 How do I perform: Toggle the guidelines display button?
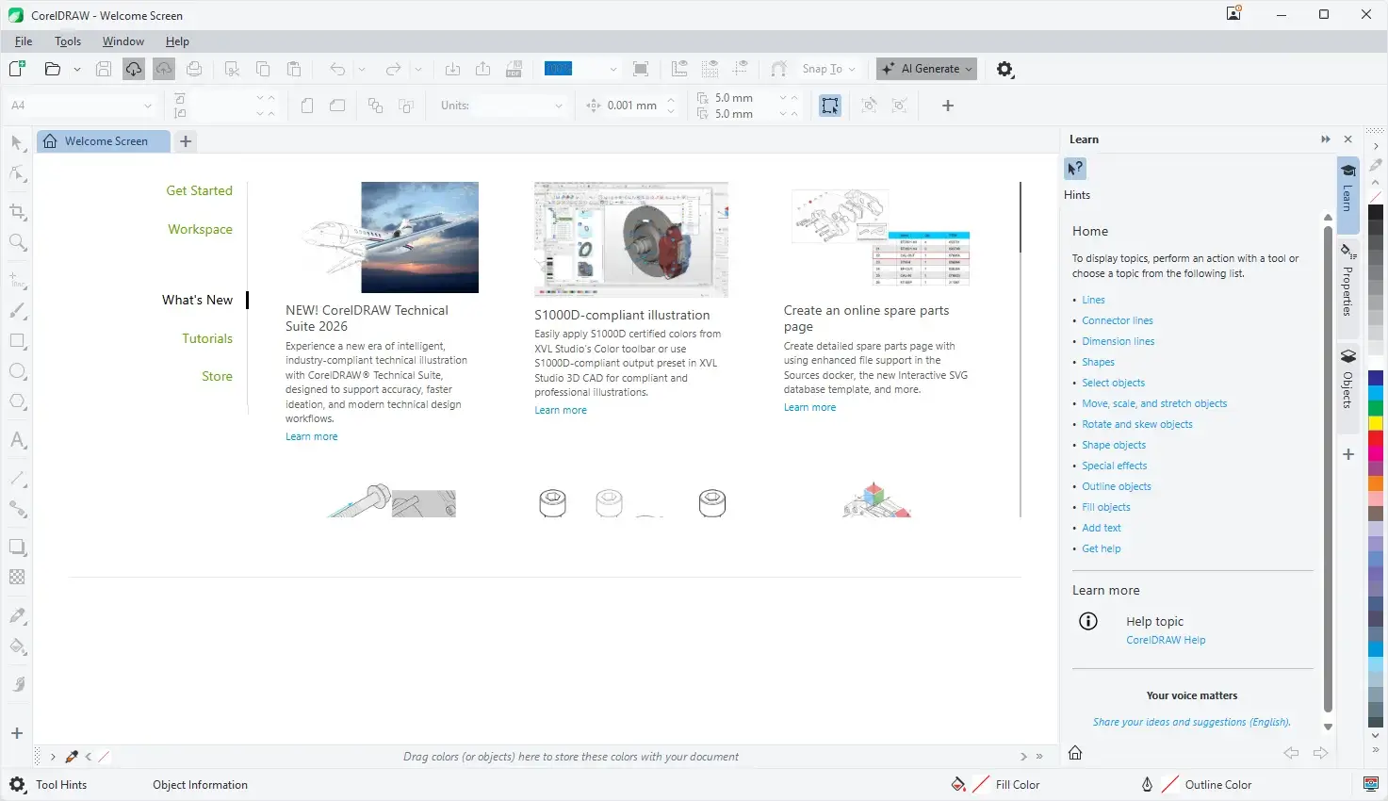point(741,69)
